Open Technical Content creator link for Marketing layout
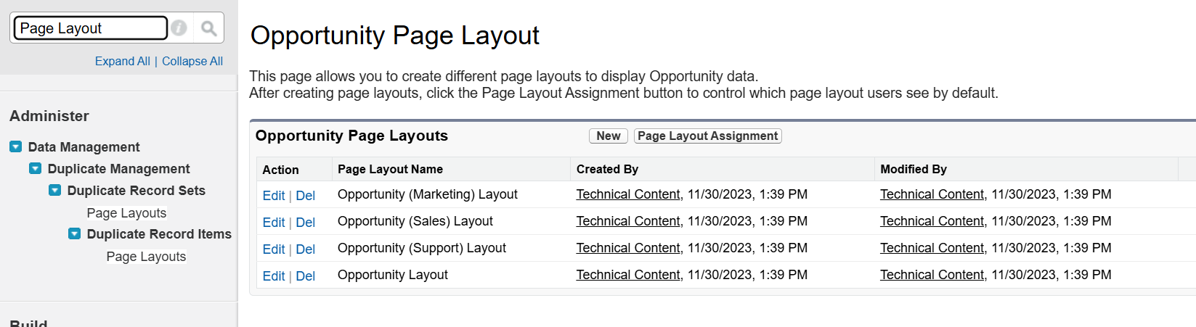1196x327 pixels. (627, 194)
